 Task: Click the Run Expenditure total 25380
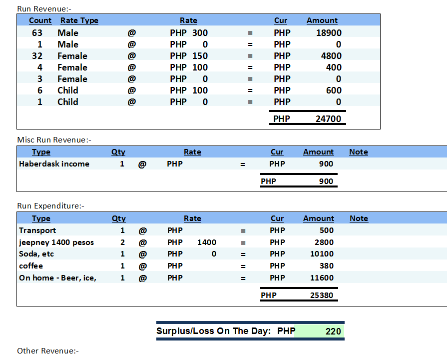321,295
